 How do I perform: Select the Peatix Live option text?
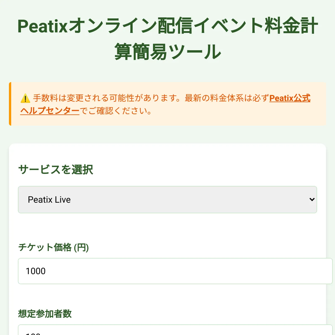[x=49, y=200]
